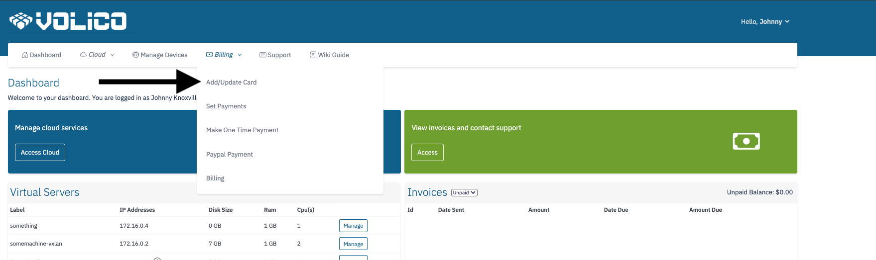The width and height of the screenshot is (876, 260).
Task: Click the Wiki Guide book icon
Action: 313,55
